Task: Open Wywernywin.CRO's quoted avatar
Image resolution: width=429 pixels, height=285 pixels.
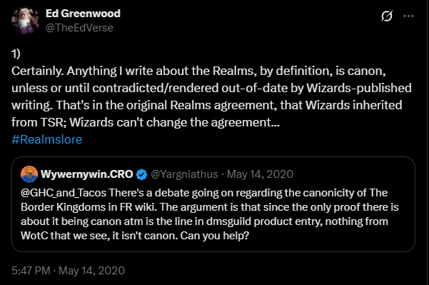Action: point(29,174)
